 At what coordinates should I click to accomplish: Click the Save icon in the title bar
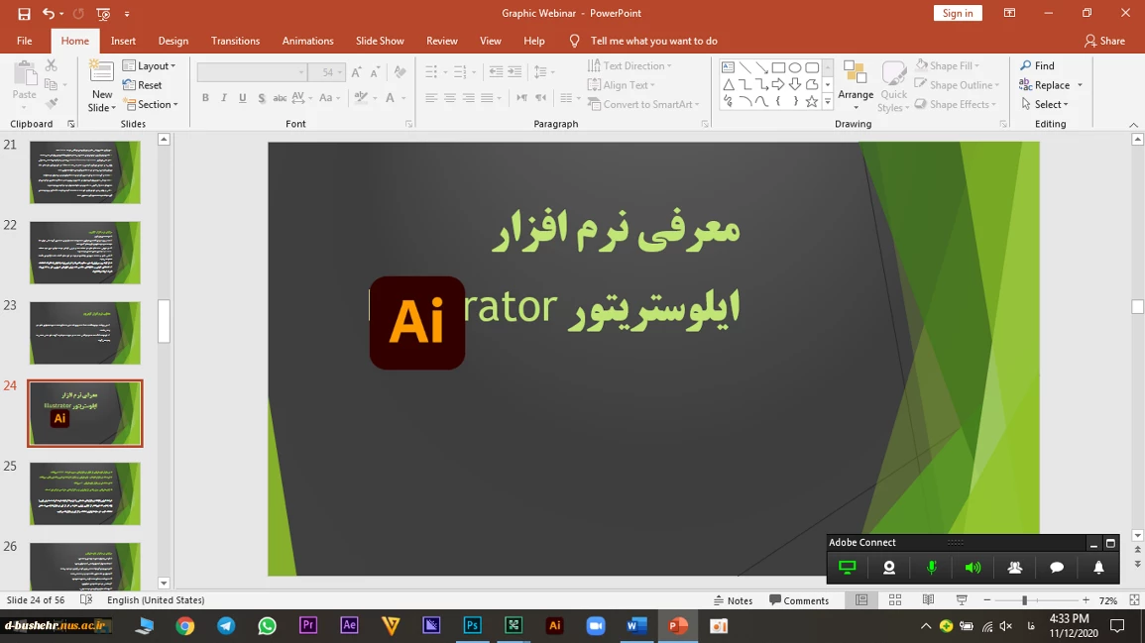pos(24,13)
